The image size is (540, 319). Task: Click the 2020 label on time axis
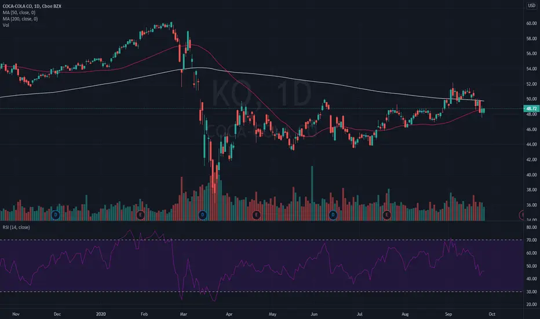point(101,314)
